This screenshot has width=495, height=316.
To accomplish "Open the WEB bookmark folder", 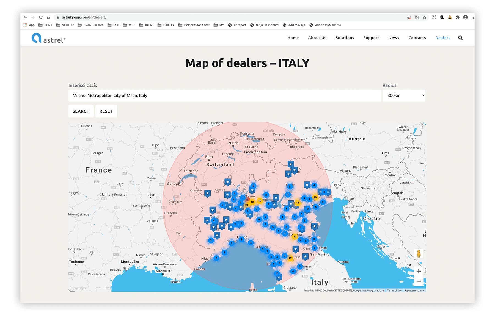I will (129, 25).
